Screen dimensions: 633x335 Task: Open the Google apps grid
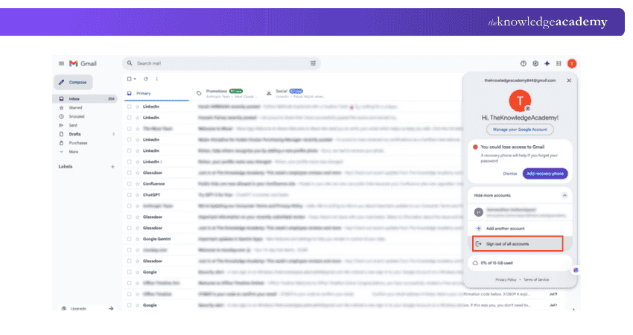point(559,63)
